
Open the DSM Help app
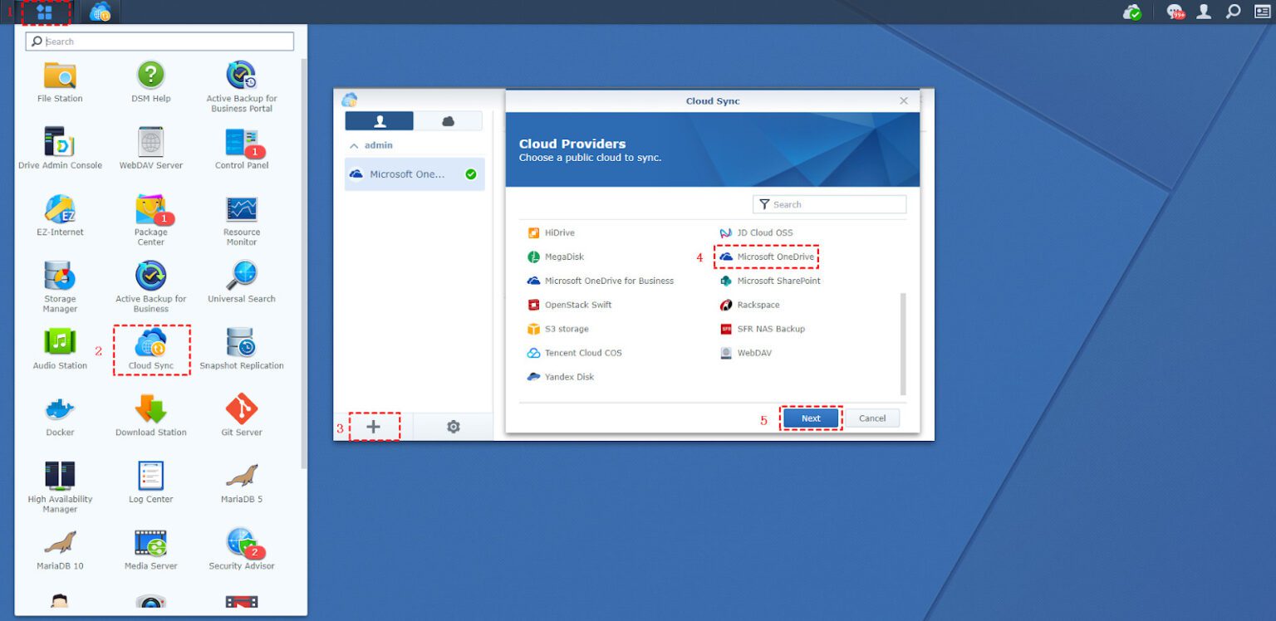click(151, 82)
